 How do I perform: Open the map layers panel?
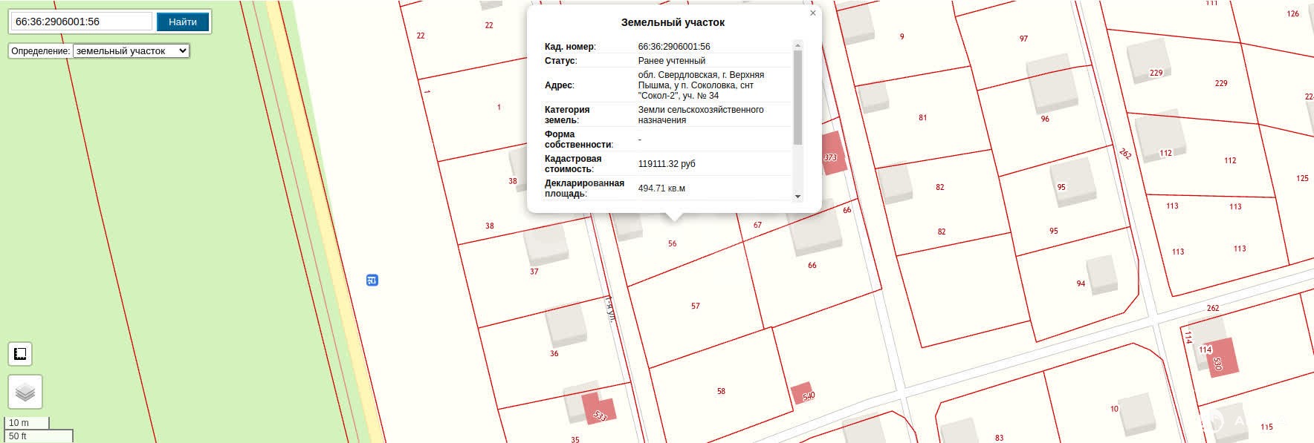[x=25, y=392]
